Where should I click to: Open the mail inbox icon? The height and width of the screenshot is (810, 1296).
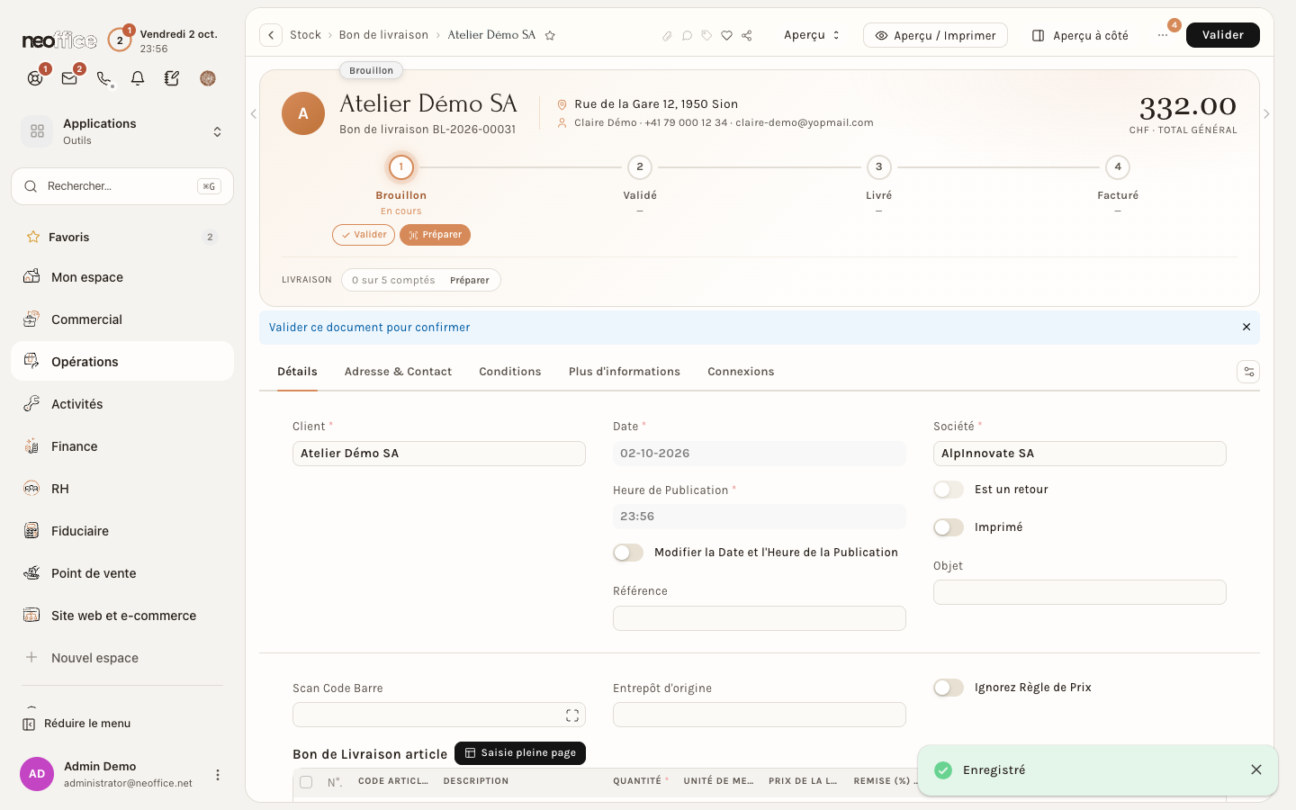[x=69, y=78]
